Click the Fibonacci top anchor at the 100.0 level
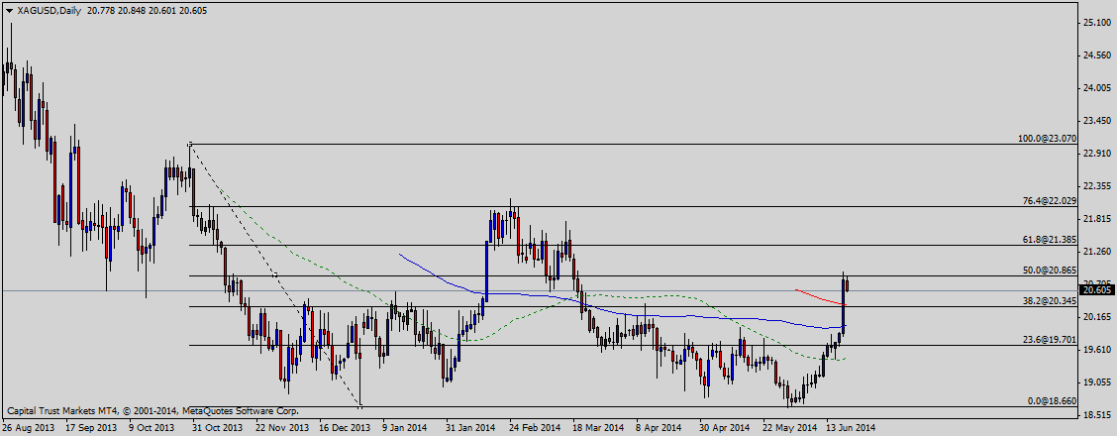1117x436 pixels. tap(190, 145)
